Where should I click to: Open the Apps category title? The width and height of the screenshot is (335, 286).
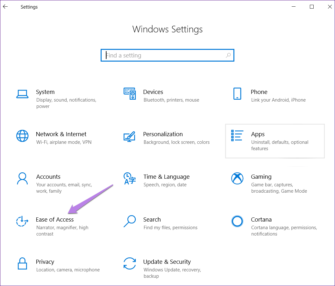(x=258, y=134)
